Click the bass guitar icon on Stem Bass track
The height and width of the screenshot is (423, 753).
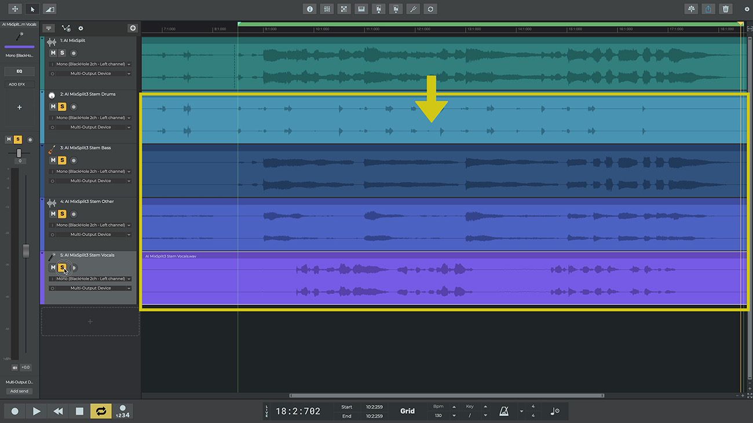click(x=52, y=149)
